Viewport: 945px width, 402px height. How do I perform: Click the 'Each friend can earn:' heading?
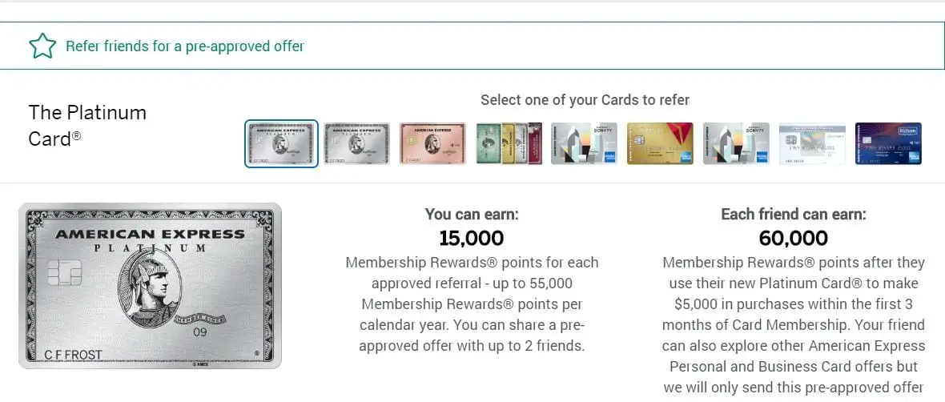[x=793, y=215]
